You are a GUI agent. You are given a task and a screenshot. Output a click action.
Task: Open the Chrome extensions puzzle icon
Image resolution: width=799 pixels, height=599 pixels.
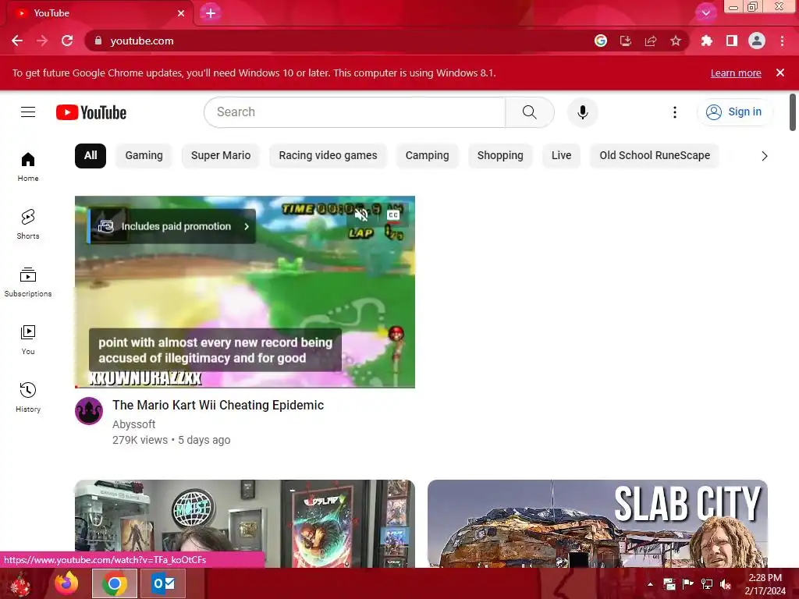click(x=707, y=41)
